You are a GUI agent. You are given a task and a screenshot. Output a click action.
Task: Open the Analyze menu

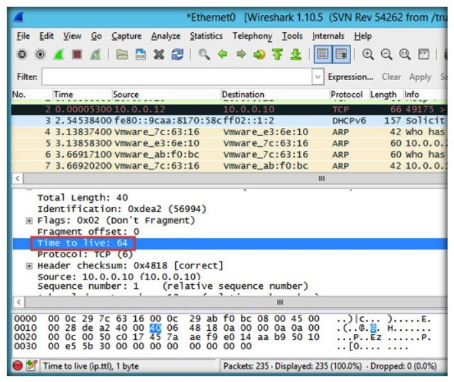(165, 36)
